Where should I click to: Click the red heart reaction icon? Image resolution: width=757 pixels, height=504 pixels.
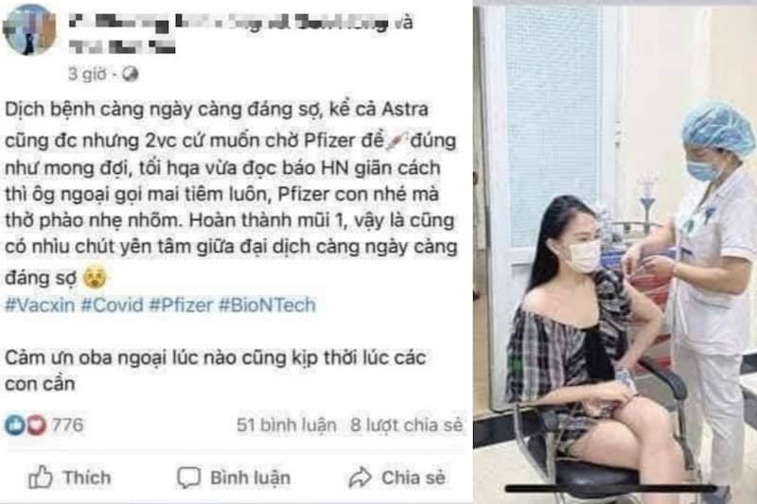(x=36, y=426)
